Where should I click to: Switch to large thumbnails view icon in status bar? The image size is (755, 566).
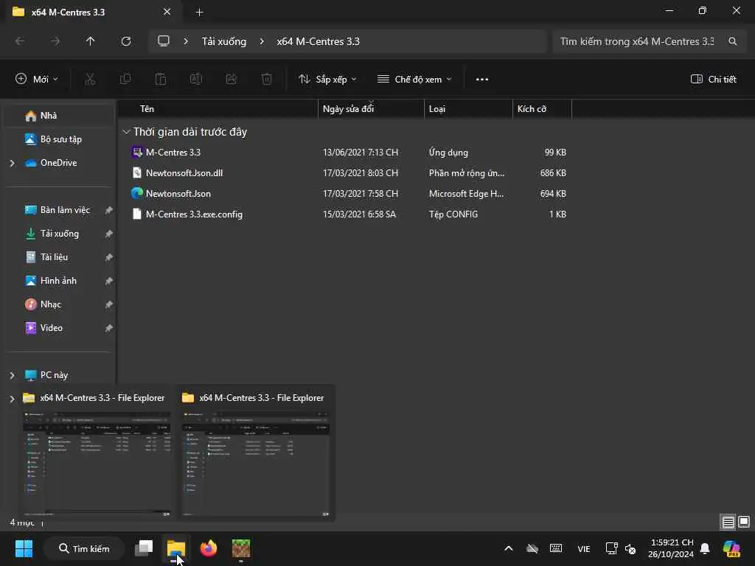(744, 522)
